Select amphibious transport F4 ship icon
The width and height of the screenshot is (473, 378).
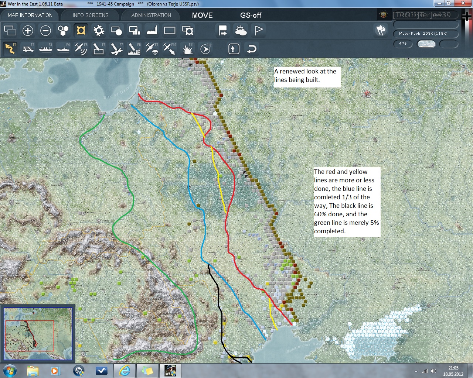click(x=63, y=49)
